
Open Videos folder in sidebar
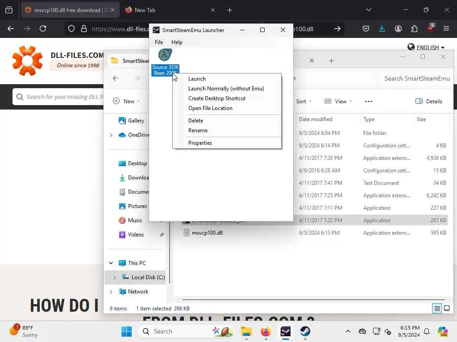131,235
